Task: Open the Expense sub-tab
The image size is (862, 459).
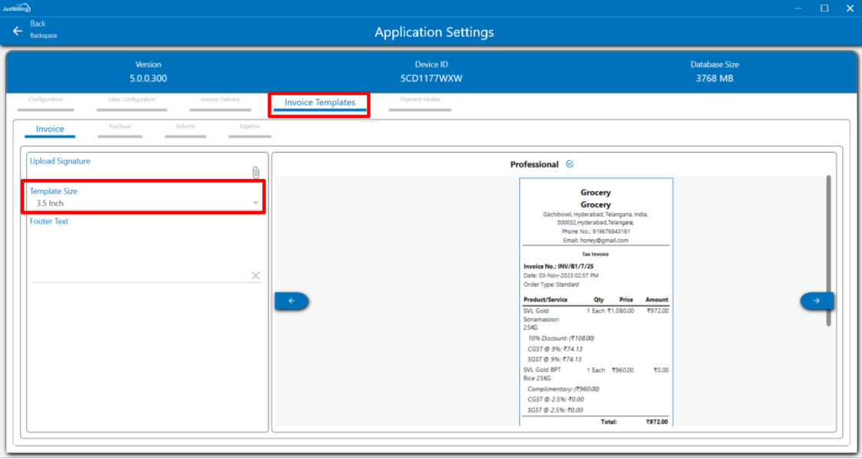Action: pos(250,127)
